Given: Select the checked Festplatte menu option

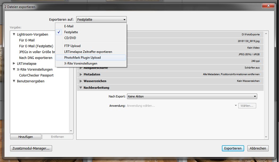Looking at the screenshot, I should pyautogui.click(x=71, y=32).
